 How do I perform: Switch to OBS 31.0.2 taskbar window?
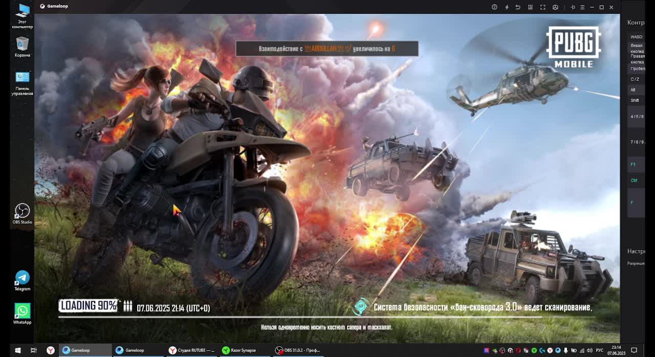pos(299,350)
